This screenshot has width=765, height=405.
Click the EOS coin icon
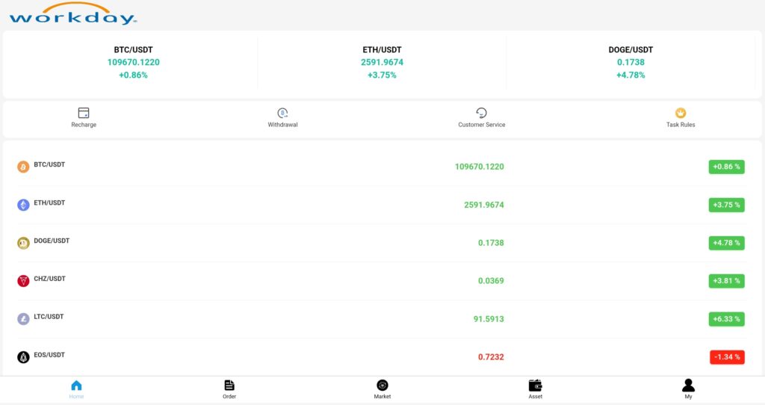coord(23,357)
